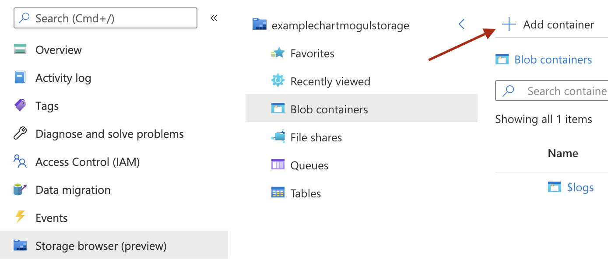Viewport: 608px width, 263px height.
Task: Click the search magnifier icon in sidebar search
Action: pyautogui.click(x=25, y=18)
